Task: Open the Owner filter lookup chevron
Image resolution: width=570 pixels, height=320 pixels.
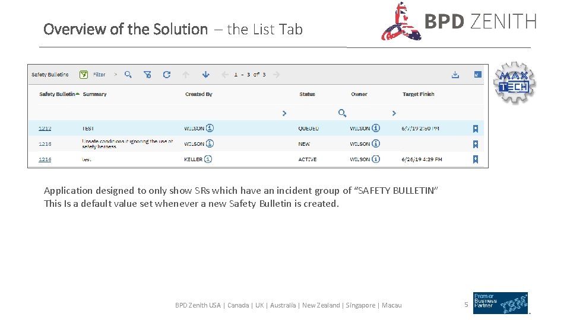Action: coord(394,113)
